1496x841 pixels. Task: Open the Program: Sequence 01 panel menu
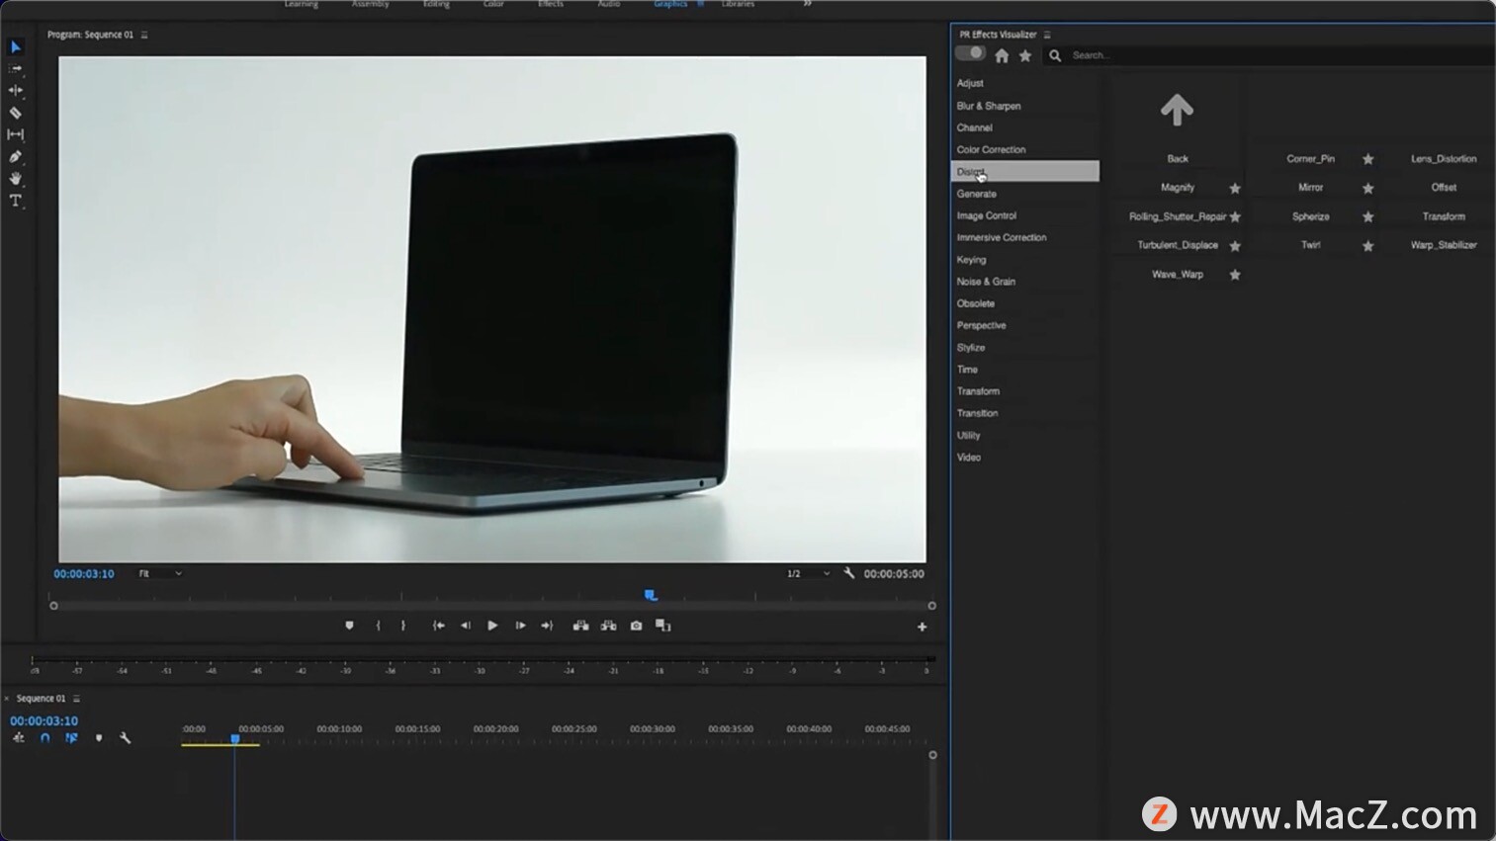pos(144,35)
